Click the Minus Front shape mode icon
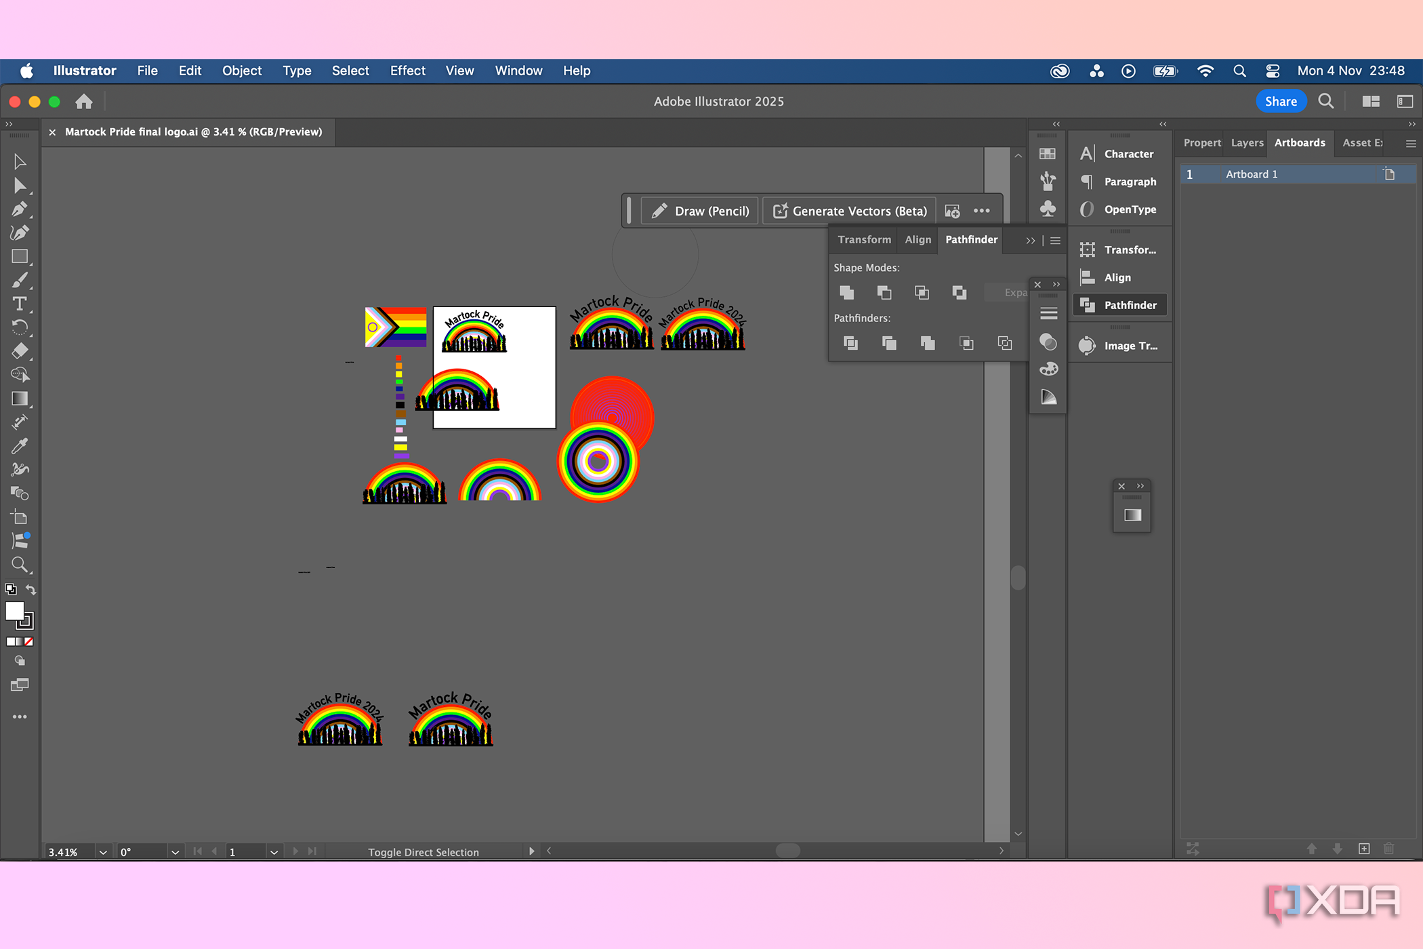Image resolution: width=1423 pixels, height=949 pixels. 884,292
